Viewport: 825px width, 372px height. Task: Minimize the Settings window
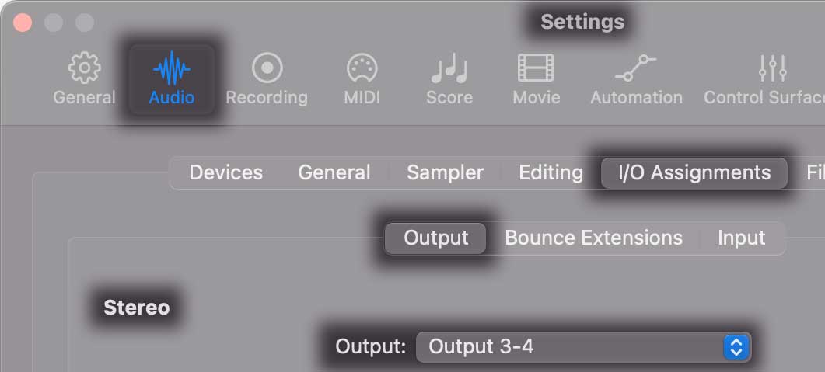[x=54, y=23]
